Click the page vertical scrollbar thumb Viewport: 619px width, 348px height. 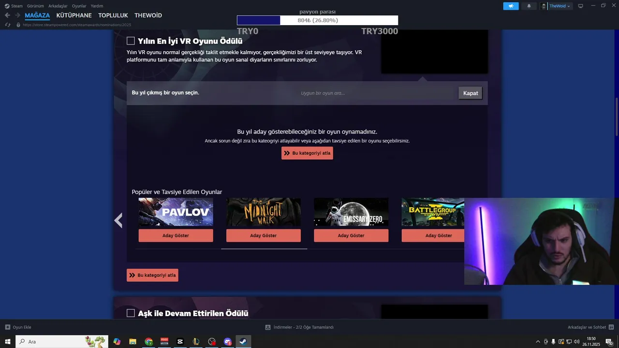coord(617,117)
